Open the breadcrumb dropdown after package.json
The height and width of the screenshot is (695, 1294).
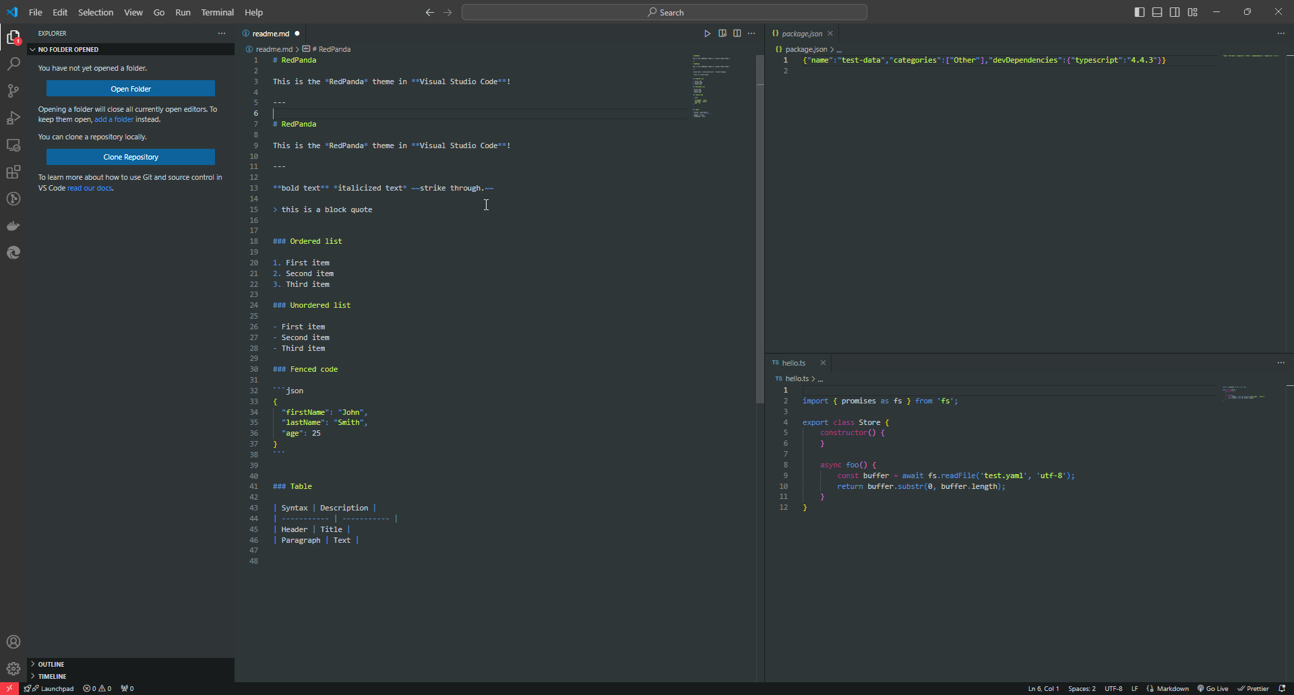point(839,50)
